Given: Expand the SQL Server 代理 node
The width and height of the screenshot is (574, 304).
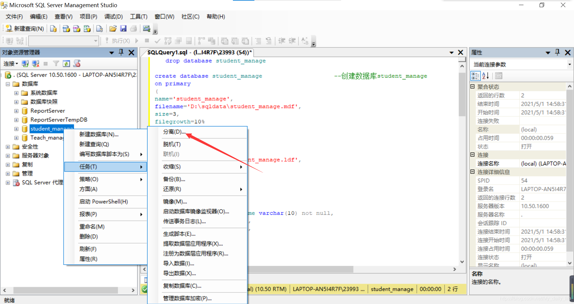Looking at the screenshot, I should pyautogui.click(x=8, y=182).
